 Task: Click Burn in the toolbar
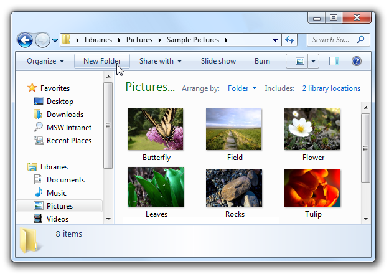click(x=262, y=61)
